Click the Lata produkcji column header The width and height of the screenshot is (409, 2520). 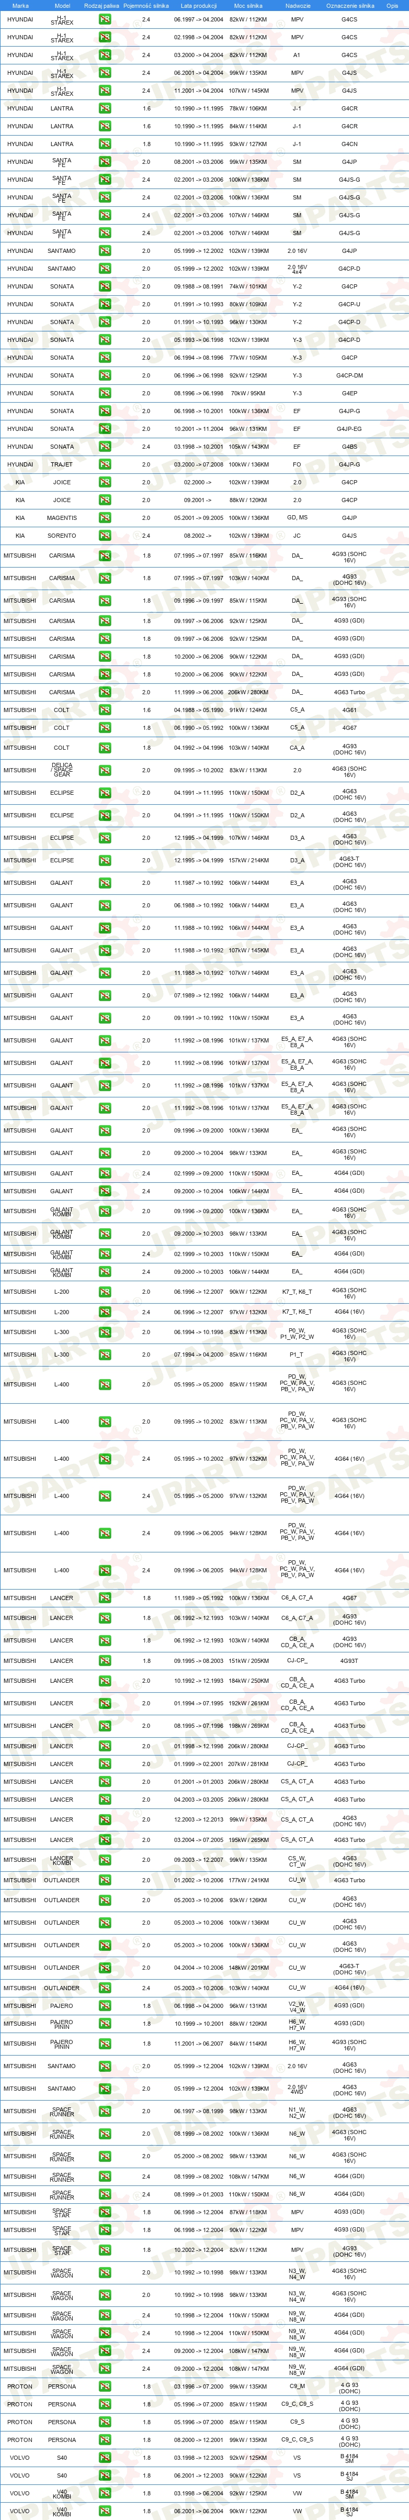pos(199,5)
